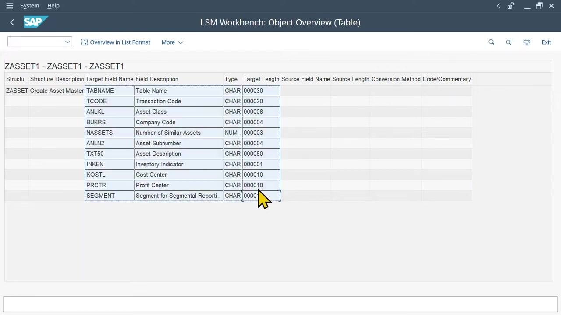Viewport: 561px width, 315px height.
Task: Click the SAP logo
Action: (x=36, y=22)
